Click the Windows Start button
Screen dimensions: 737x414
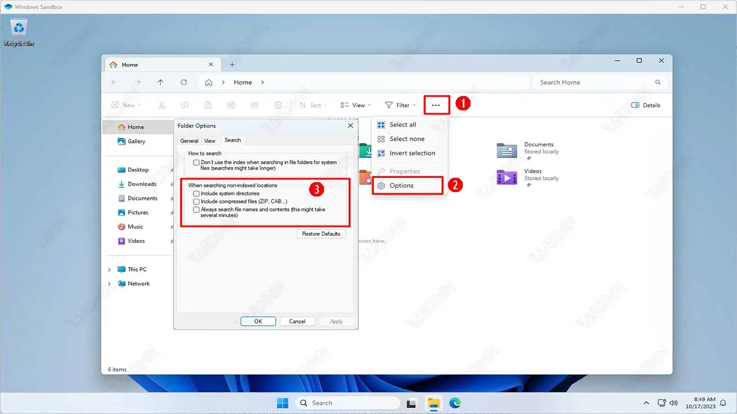click(283, 403)
